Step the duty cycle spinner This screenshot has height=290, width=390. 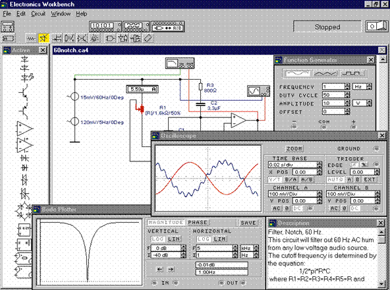[x=347, y=95]
